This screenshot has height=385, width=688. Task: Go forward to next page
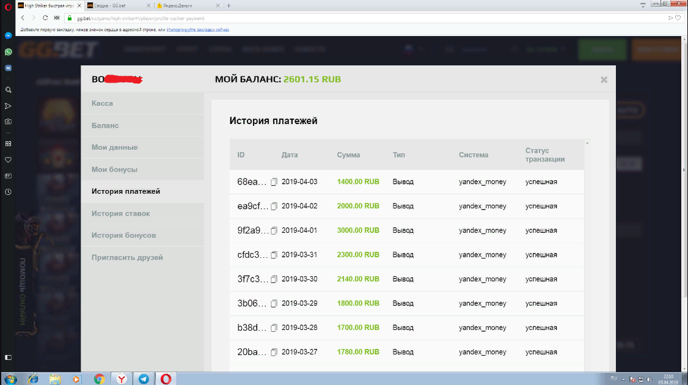point(34,18)
